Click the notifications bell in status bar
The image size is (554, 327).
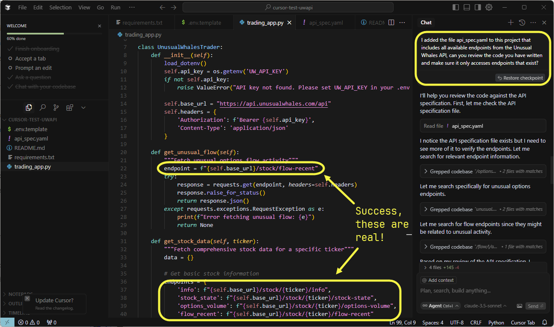545,322
